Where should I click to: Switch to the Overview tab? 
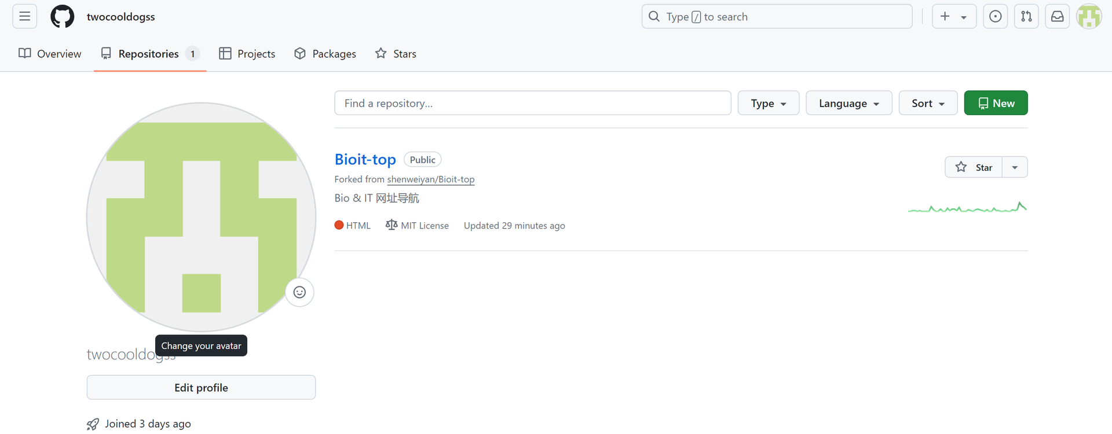[50, 54]
